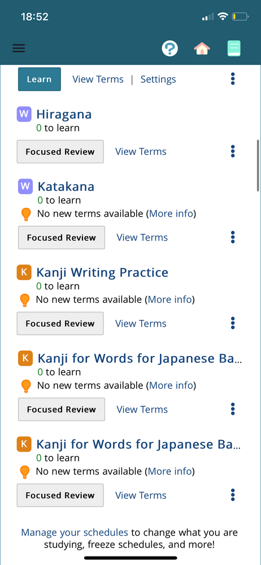This screenshot has width=261, height=565.
Task: Tap the purple W icon beside Hiragana
Action: click(24, 114)
